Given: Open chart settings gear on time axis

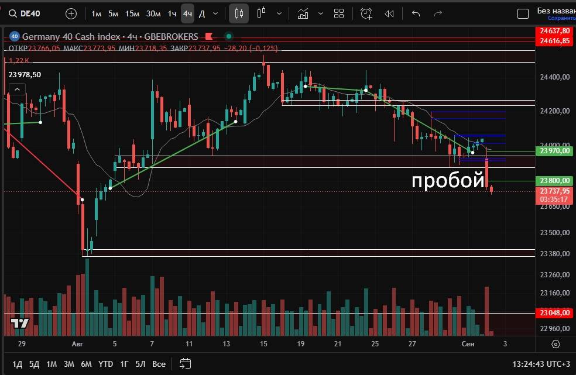Looking at the screenshot, I should point(555,344).
